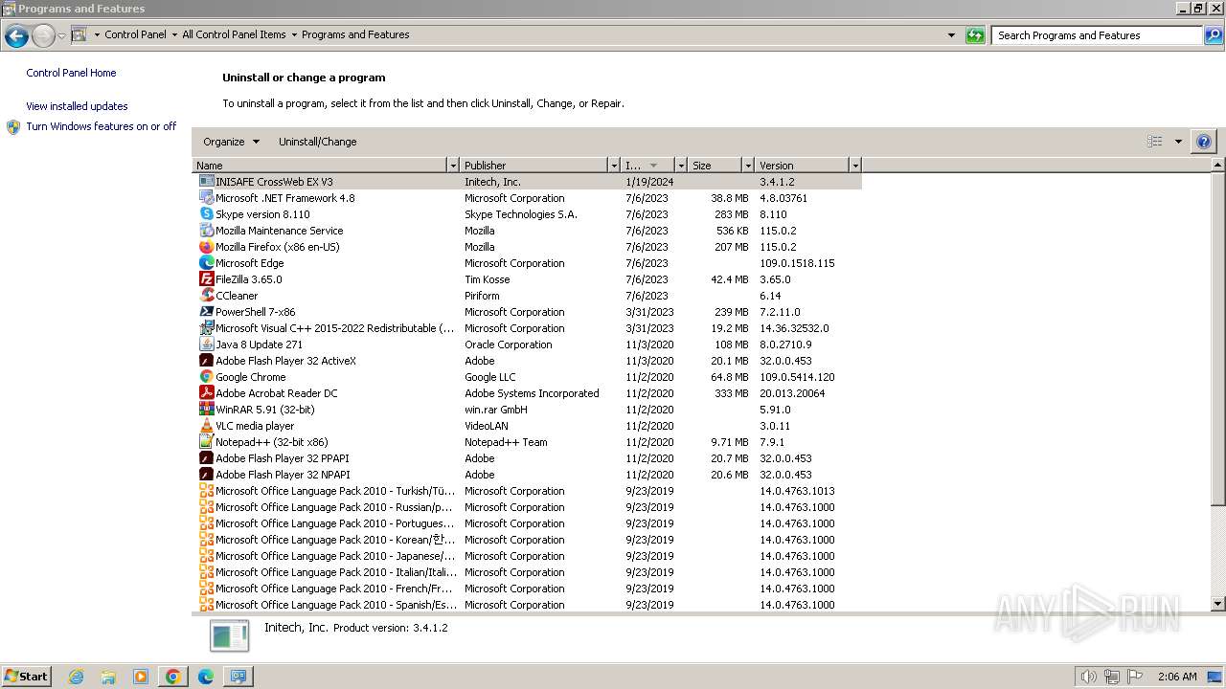Select the French Office Language Pack row

click(x=527, y=589)
